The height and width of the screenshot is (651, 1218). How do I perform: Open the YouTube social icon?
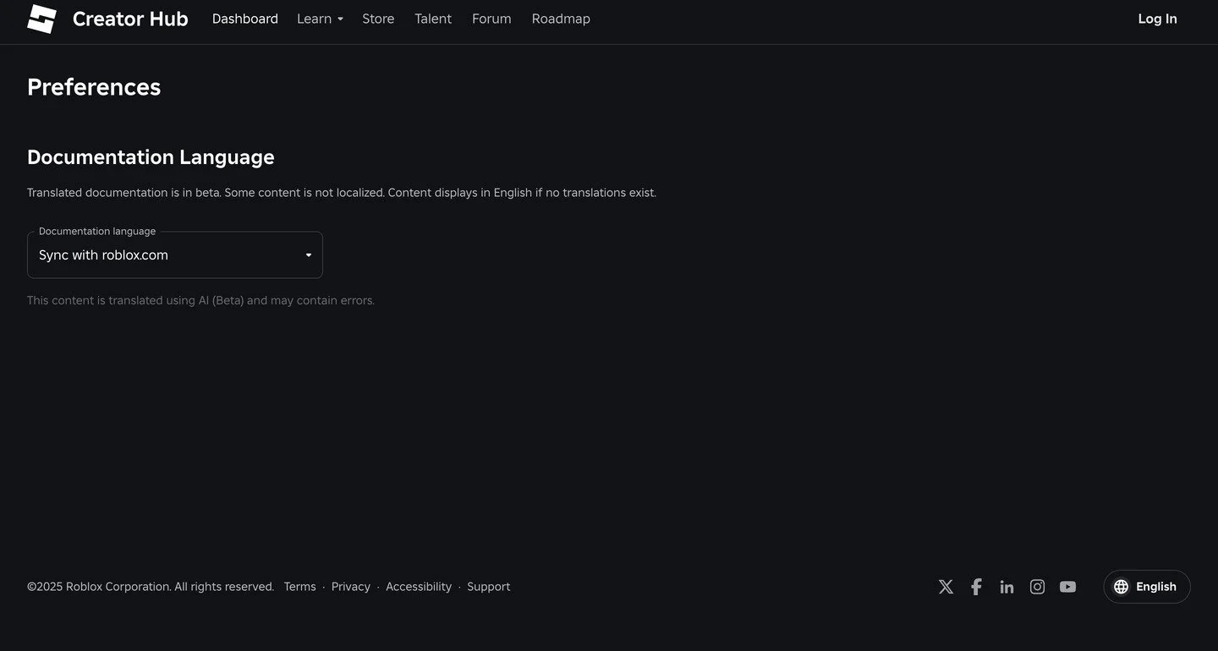pos(1067,587)
